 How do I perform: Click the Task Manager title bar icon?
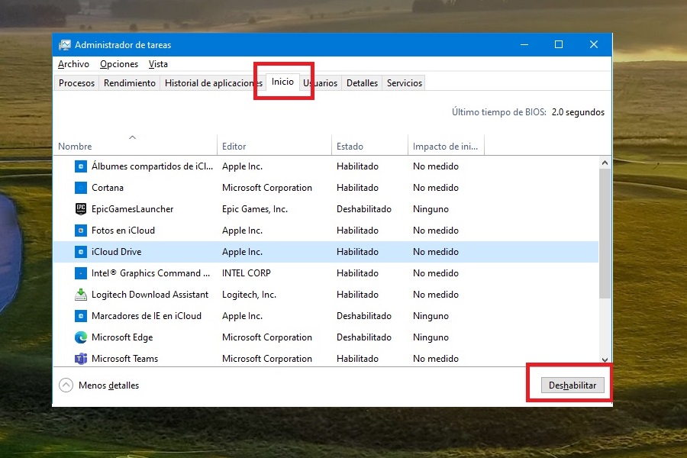tap(65, 44)
